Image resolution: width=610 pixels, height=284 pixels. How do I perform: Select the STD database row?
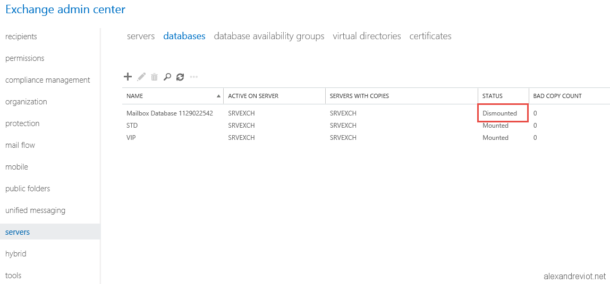(x=366, y=126)
